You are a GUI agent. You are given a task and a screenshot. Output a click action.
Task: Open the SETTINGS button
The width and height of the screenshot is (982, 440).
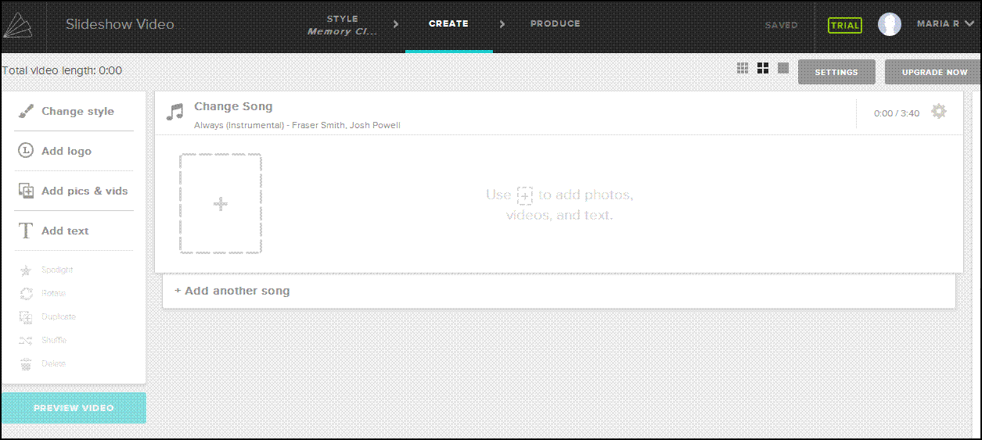pos(836,72)
